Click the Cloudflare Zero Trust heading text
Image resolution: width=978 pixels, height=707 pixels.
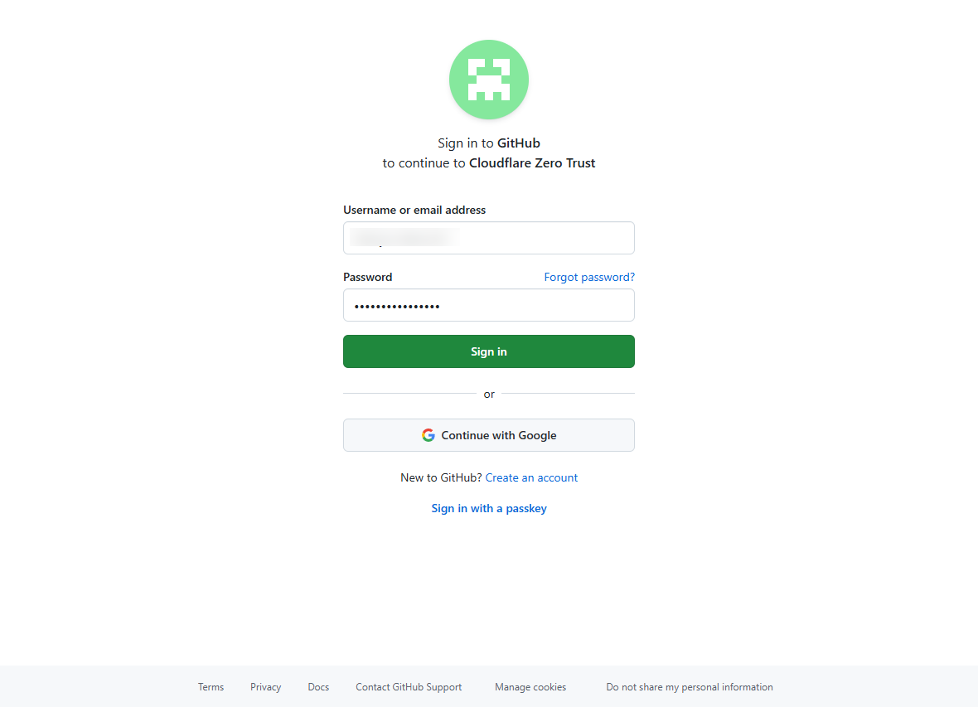[x=532, y=162]
